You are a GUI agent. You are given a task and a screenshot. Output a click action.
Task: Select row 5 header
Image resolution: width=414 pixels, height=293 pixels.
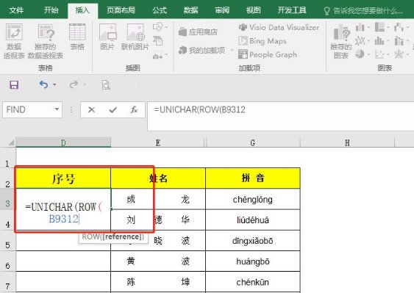(x=7, y=241)
